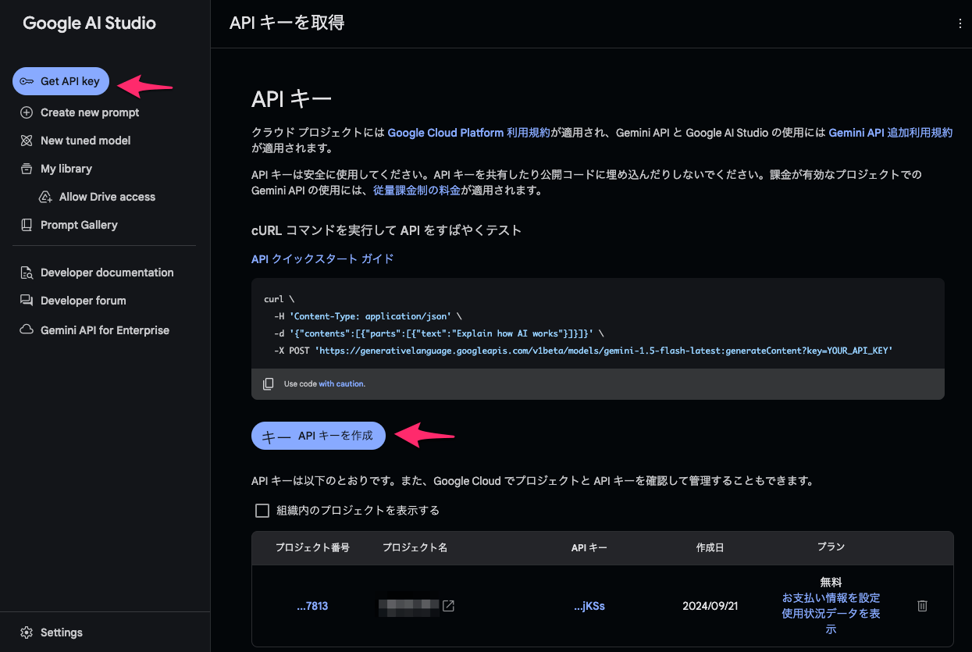Screen dimensions: 972x652
Task: Delete the API key with trash icon
Action: tap(922, 606)
